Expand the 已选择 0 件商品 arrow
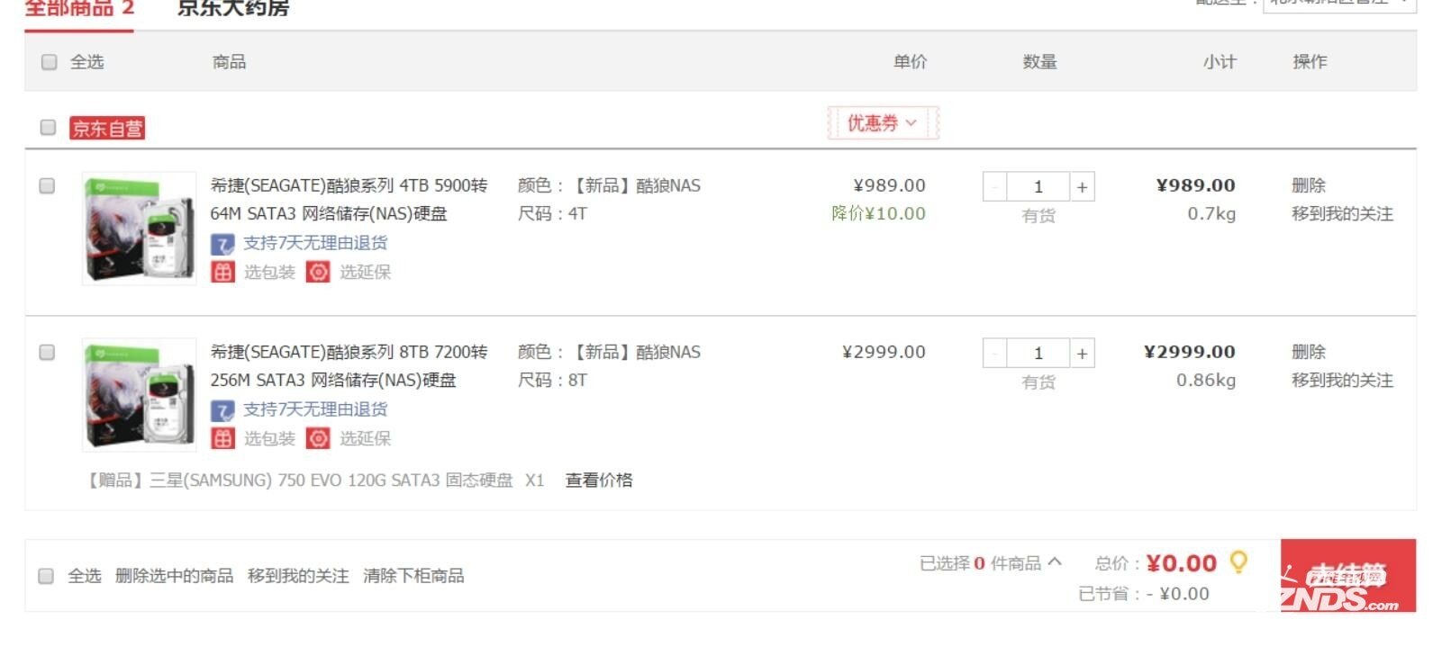Image resolution: width=1442 pixels, height=647 pixels. pyautogui.click(x=1055, y=562)
